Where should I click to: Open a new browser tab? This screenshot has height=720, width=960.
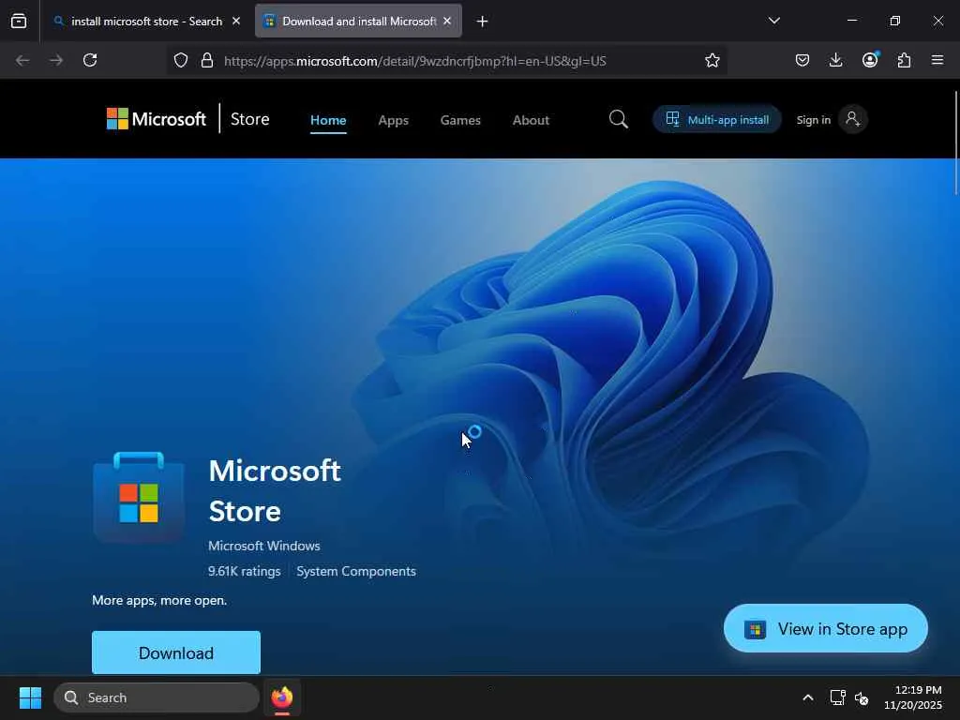[483, 22]
